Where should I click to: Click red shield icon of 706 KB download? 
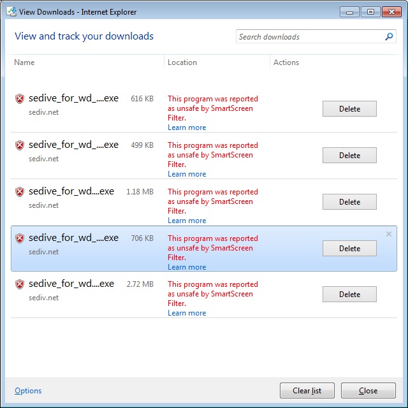[20, 238]
